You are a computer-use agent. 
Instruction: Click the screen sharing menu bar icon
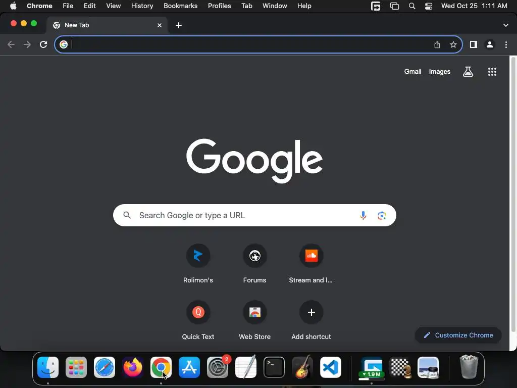tap(376, 6)
